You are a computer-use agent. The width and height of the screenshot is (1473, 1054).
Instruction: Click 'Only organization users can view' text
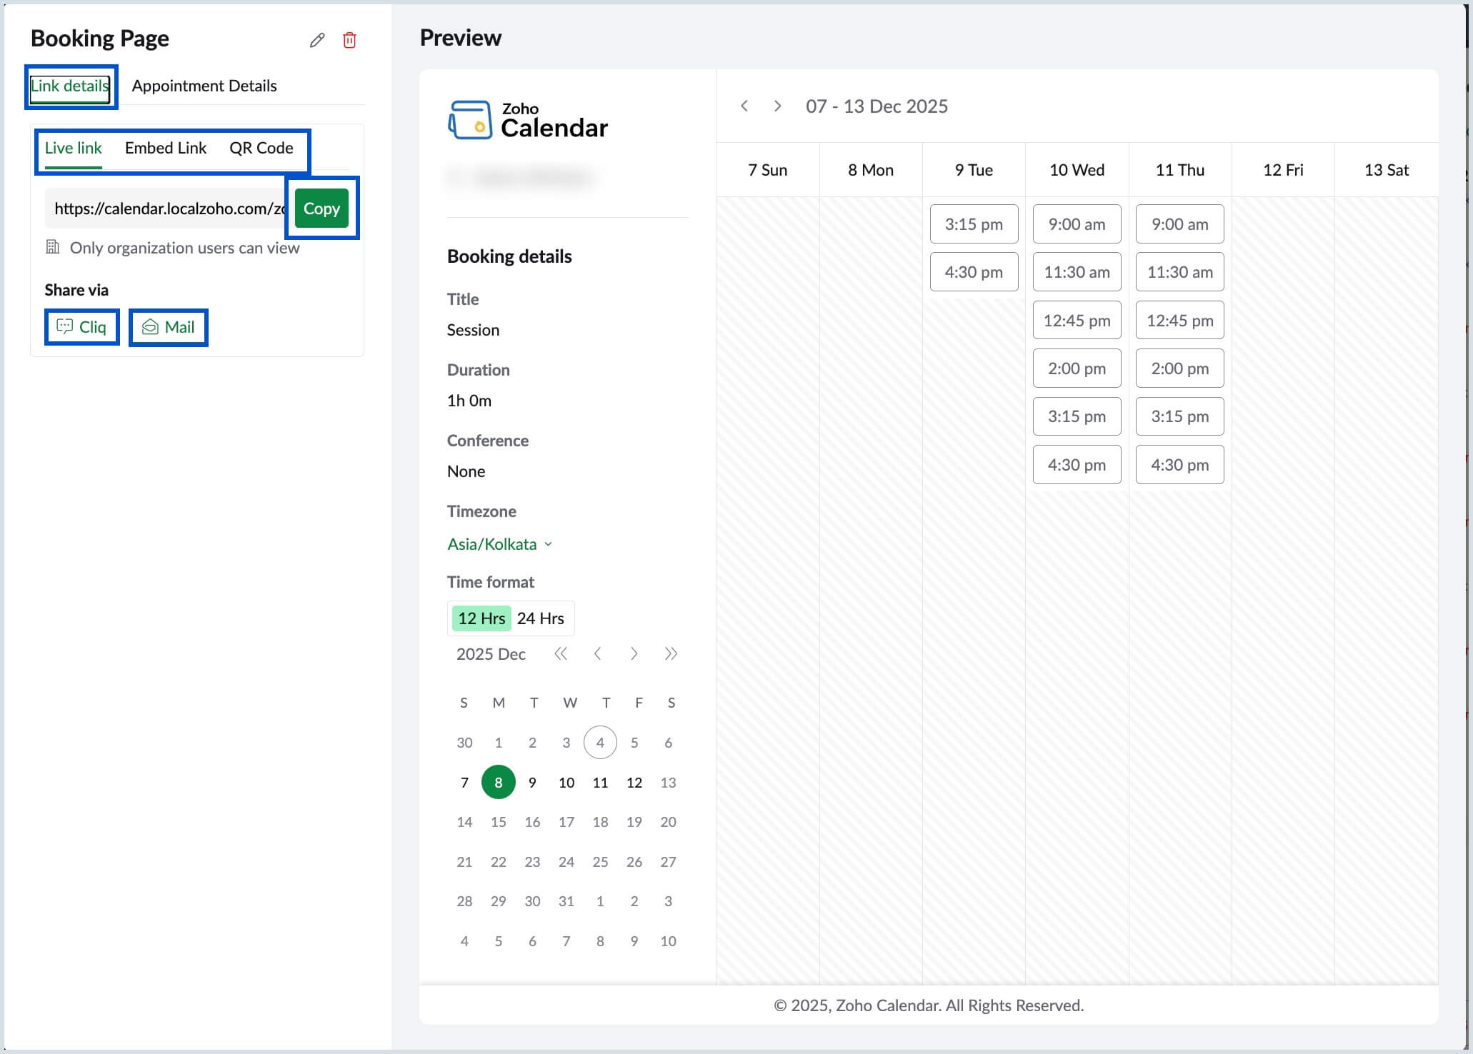184,248
